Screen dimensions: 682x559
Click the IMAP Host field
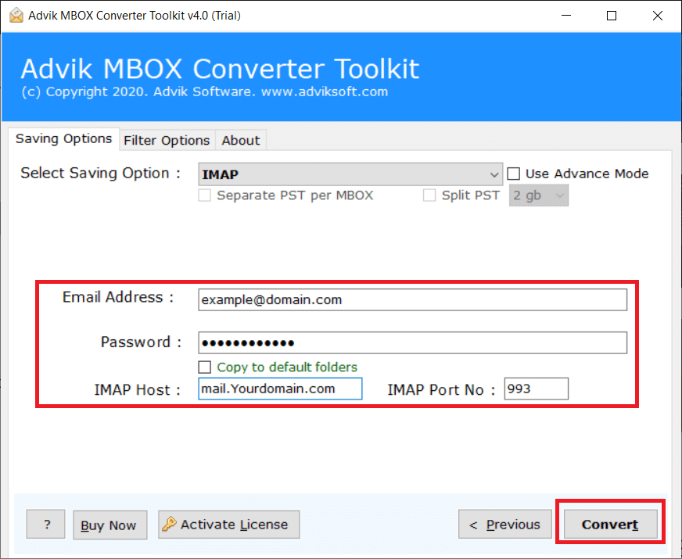[280, 389]
